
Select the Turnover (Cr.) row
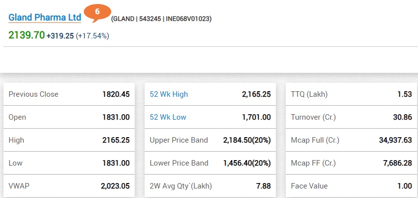[351, 117]
